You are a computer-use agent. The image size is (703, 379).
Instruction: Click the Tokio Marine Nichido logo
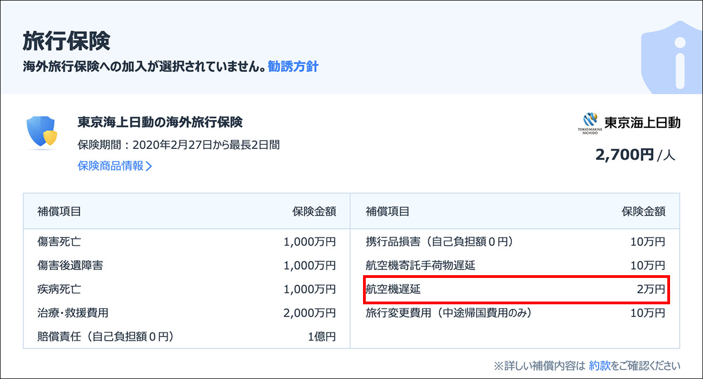pyautogui.click(x=590, y=123)
